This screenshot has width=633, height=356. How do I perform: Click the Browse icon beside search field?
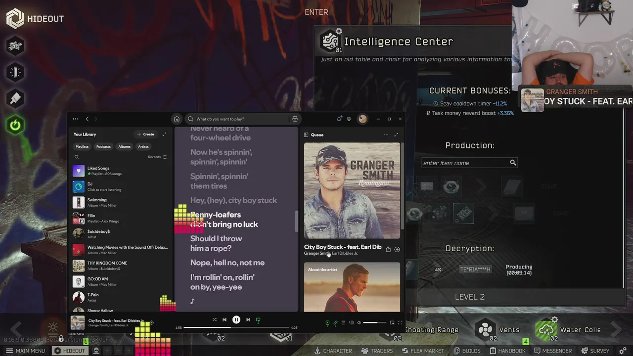click(x=295, y=119)
